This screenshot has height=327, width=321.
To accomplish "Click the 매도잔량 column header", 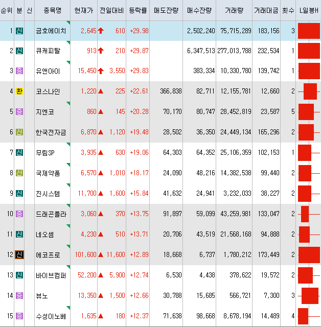I will click(x=166, y=10).
